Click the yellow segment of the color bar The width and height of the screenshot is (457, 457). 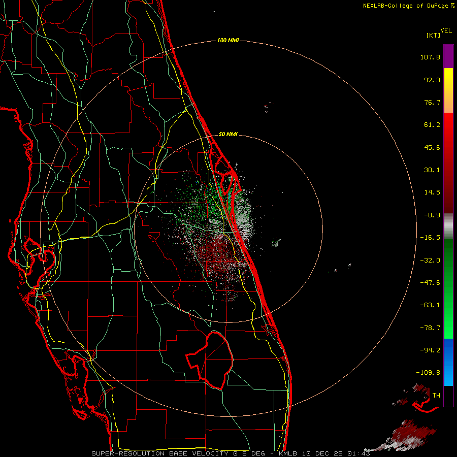click(x=448, y=90)
